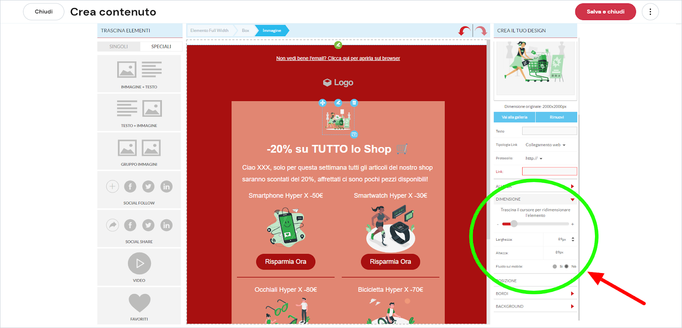682x328 pixels.
Task: Select 'No' for Fluido sul mobile
Action: (x=566, y=266)
